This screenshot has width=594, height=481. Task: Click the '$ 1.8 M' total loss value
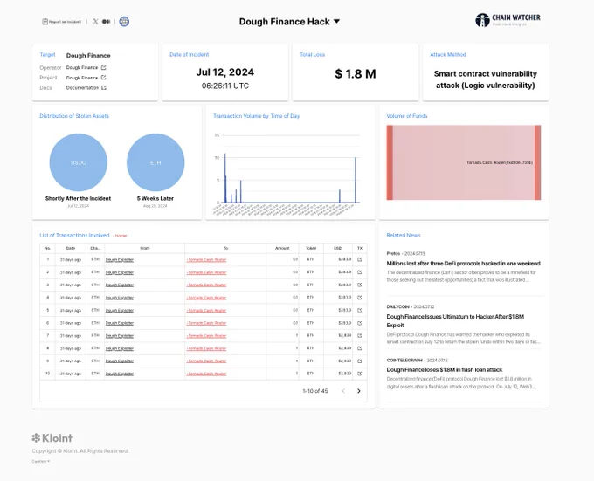coord(356,74)
